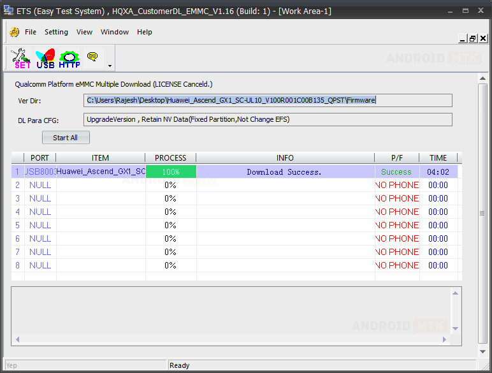Click the HTTP toolbar icon
Viewport: 492px width, 373px height.
click(69, 59)
